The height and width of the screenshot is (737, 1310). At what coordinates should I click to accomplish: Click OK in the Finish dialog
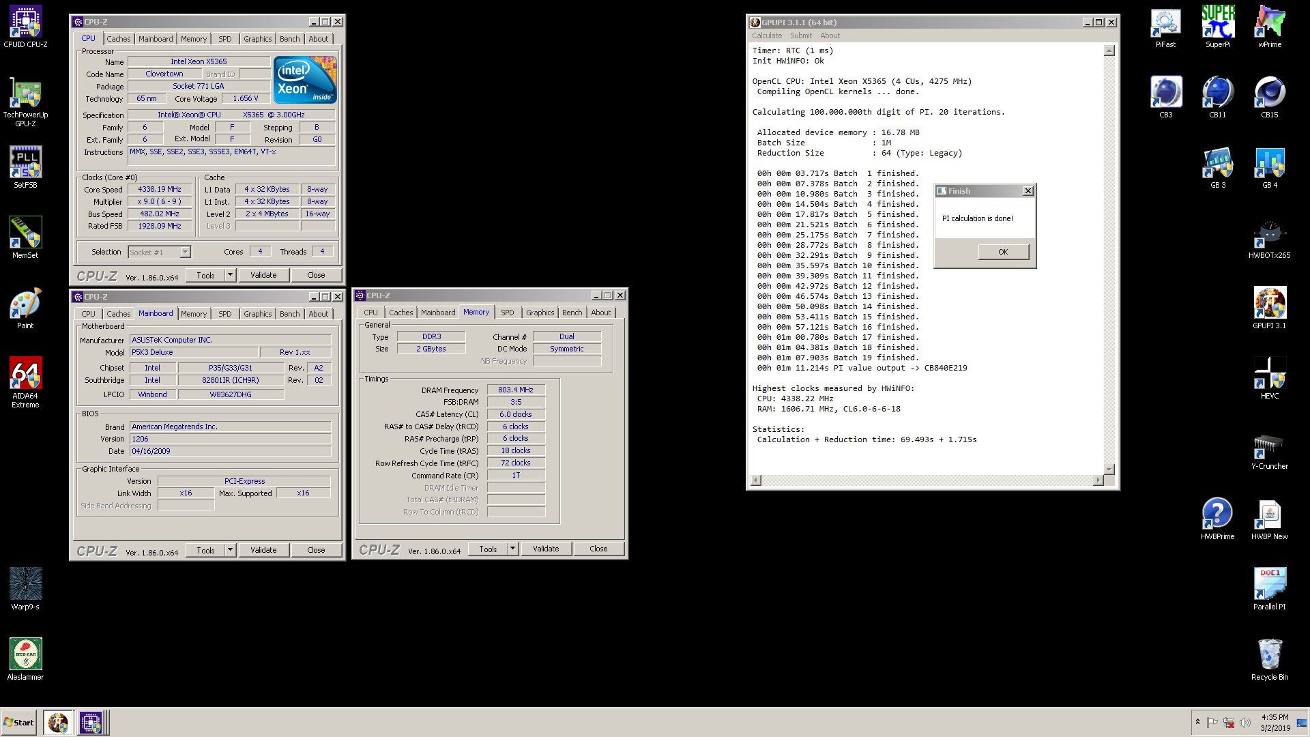(x=1003, y=252)
